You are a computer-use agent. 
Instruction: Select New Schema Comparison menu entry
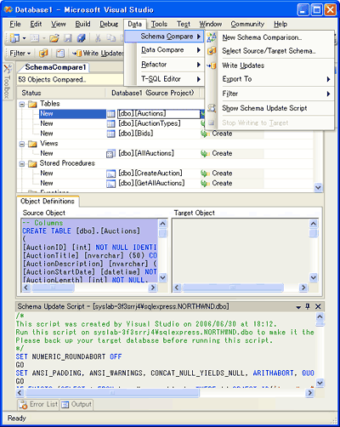coord(262,37)
